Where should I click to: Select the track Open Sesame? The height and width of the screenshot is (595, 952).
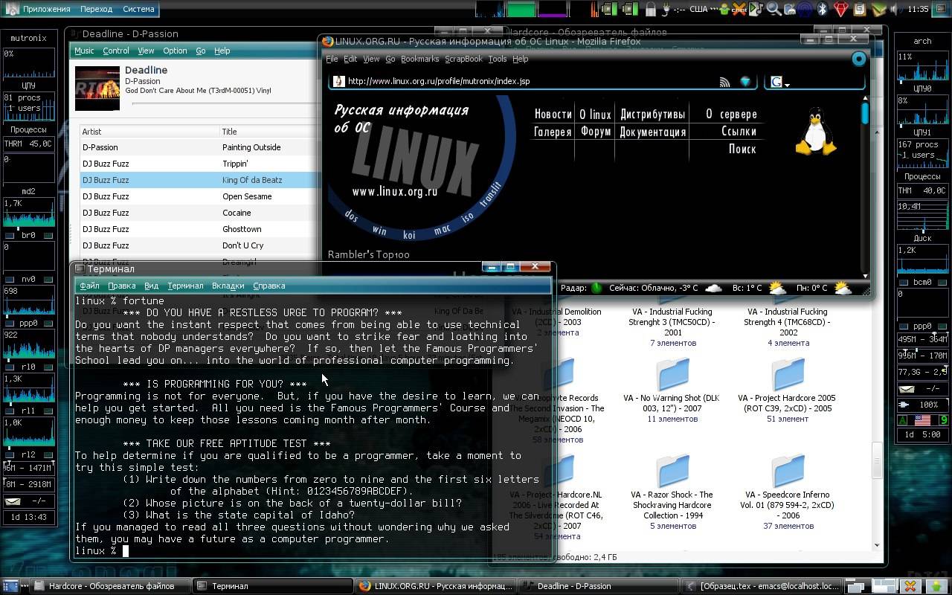pos(199,196)
